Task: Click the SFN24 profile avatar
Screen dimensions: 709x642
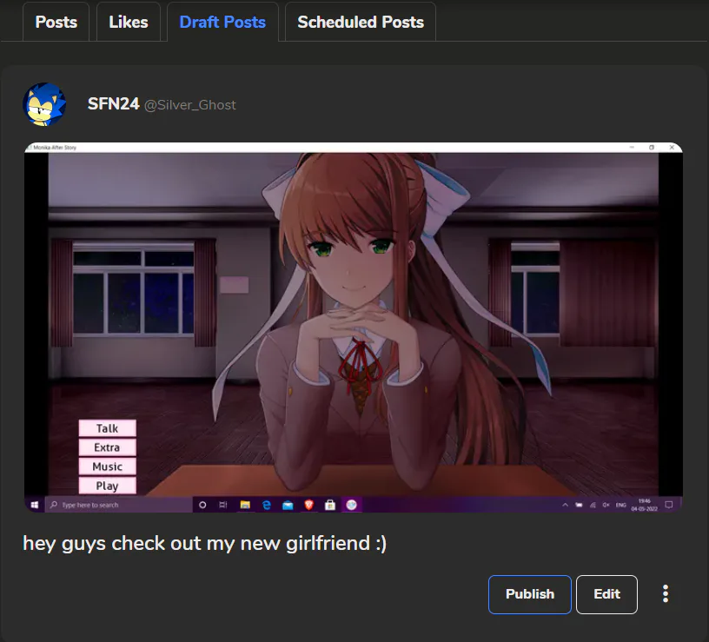Action: [44, 104]
